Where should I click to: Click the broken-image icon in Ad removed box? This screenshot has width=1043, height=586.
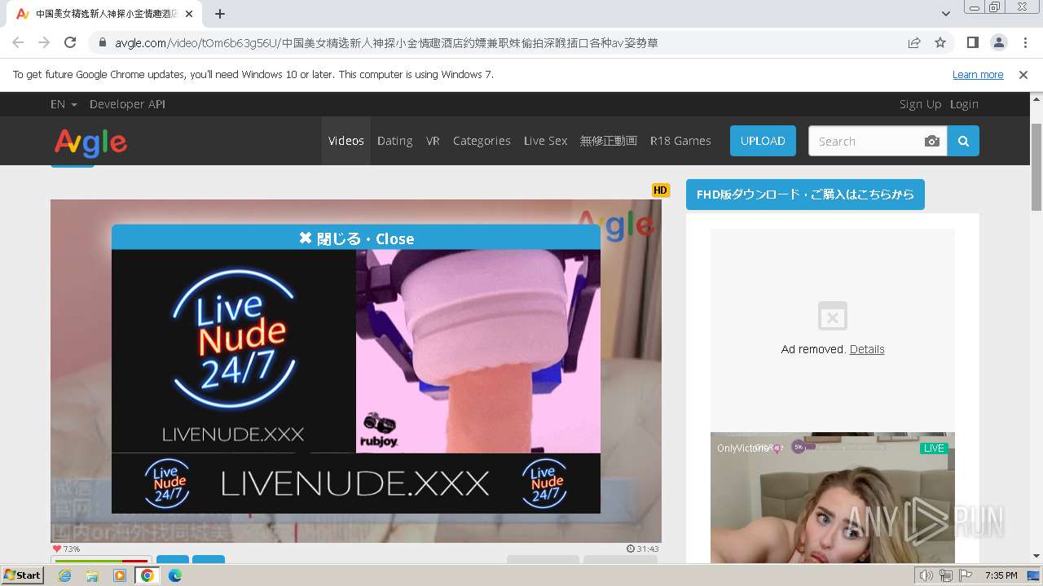(833, 317)
